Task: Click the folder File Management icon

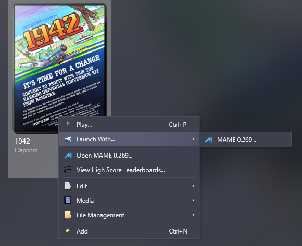Action: tap(68, 215)
